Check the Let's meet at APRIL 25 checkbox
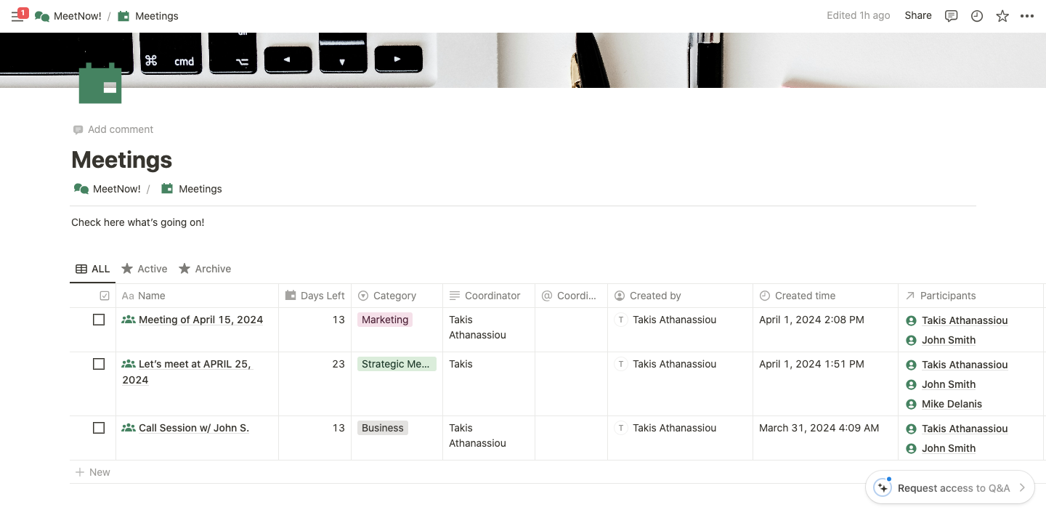Screen dimensions: 1046x515 [99, 364]
